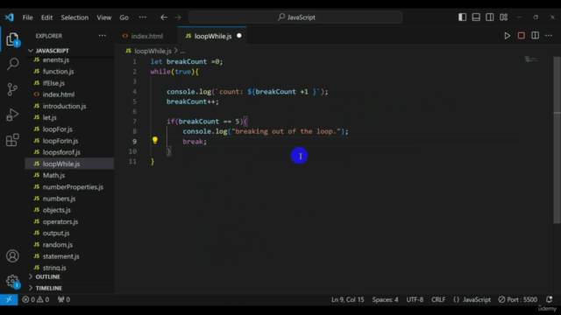
Task: Click Ln 9, Col 15 status item
Action: pyautogui.click(x=347, y=299)
